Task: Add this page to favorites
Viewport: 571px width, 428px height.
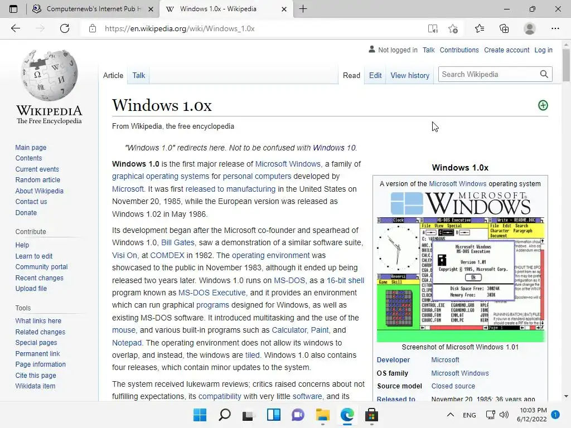Action: 453,28
